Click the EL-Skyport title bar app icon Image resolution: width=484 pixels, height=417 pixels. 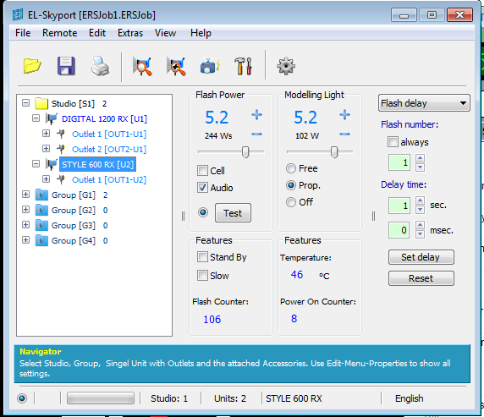[18, 15]
